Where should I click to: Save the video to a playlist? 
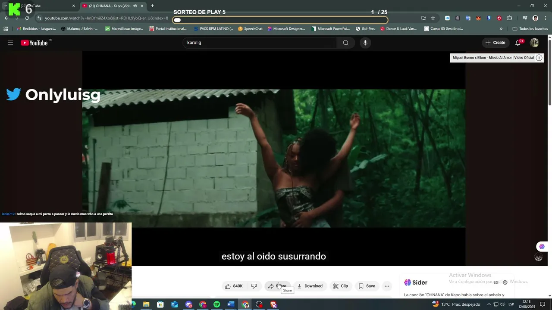click(x=367, y=286)
